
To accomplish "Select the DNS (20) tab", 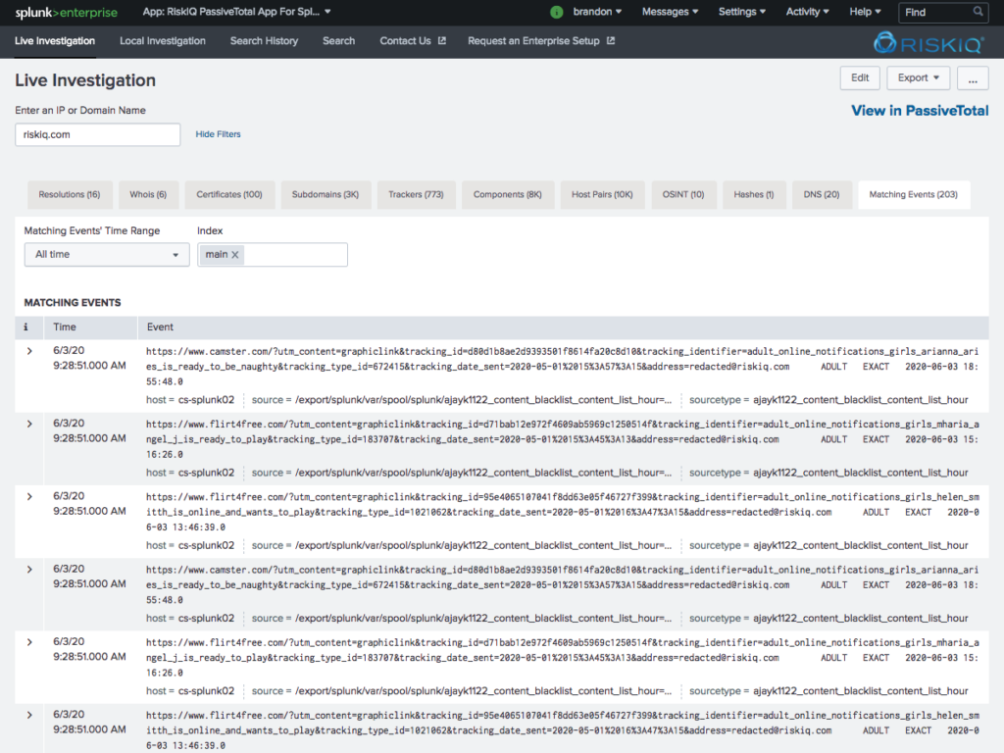I will pos(822,195).
